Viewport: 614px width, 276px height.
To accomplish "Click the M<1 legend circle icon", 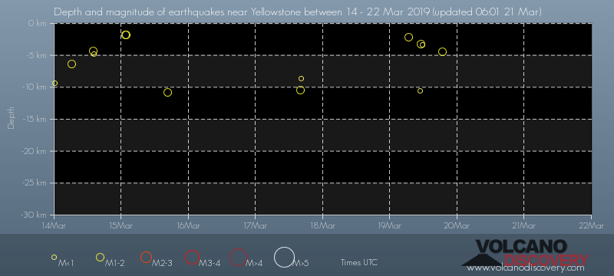I will point(54,258).
